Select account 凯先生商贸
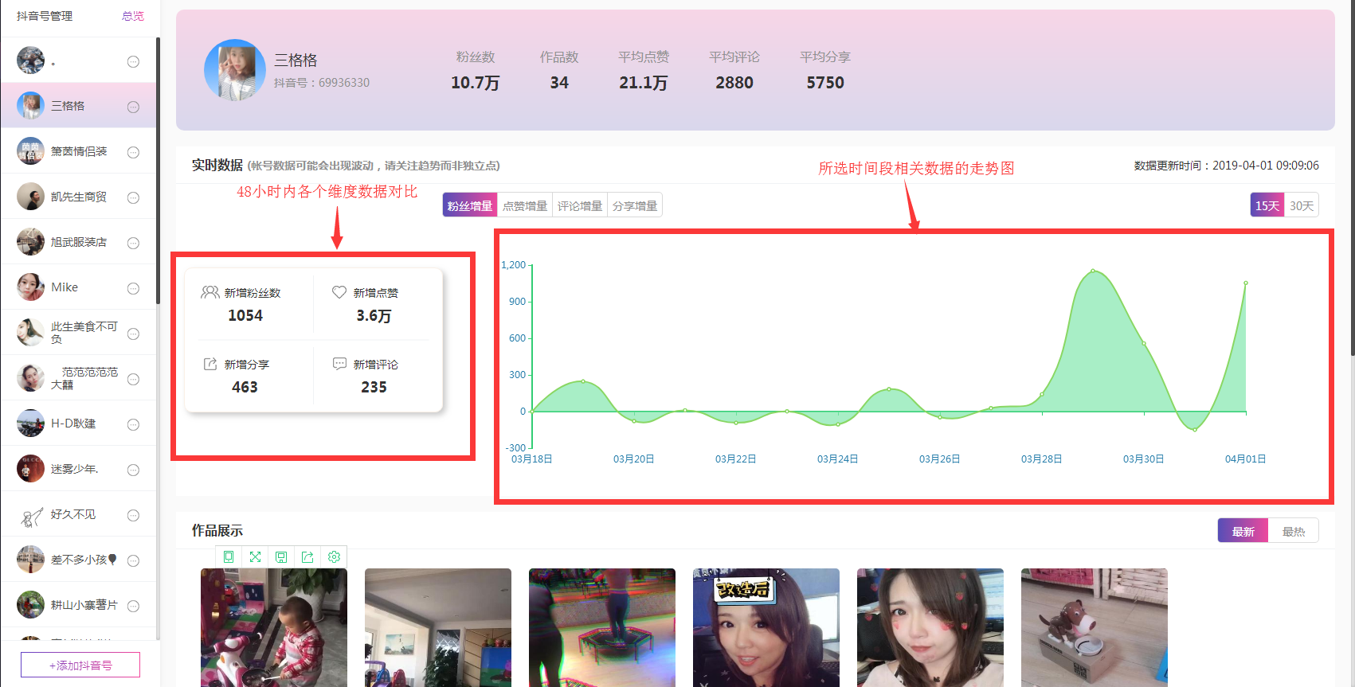The height and width of the screenshot is (687, 1355). pyautogui.click(x=78, y=196)
